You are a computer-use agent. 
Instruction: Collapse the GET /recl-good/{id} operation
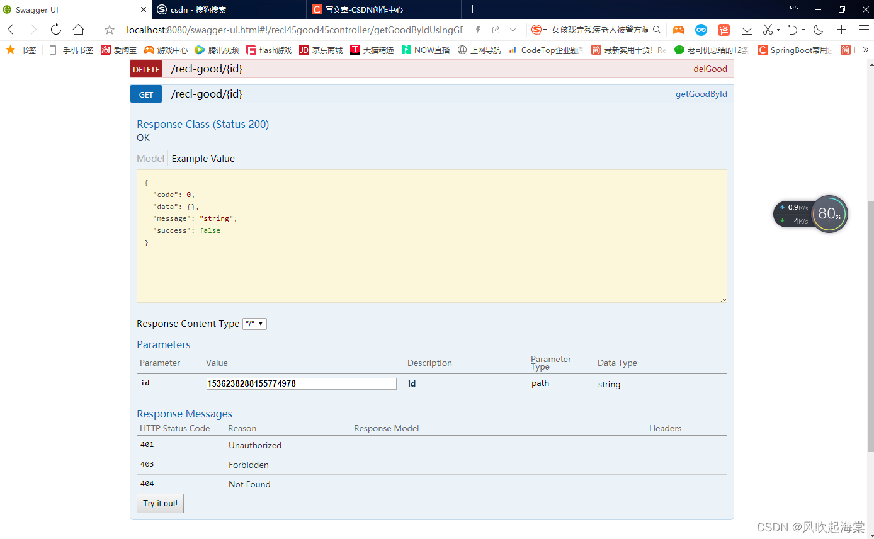pyautogui.click(x=207, y=94)
